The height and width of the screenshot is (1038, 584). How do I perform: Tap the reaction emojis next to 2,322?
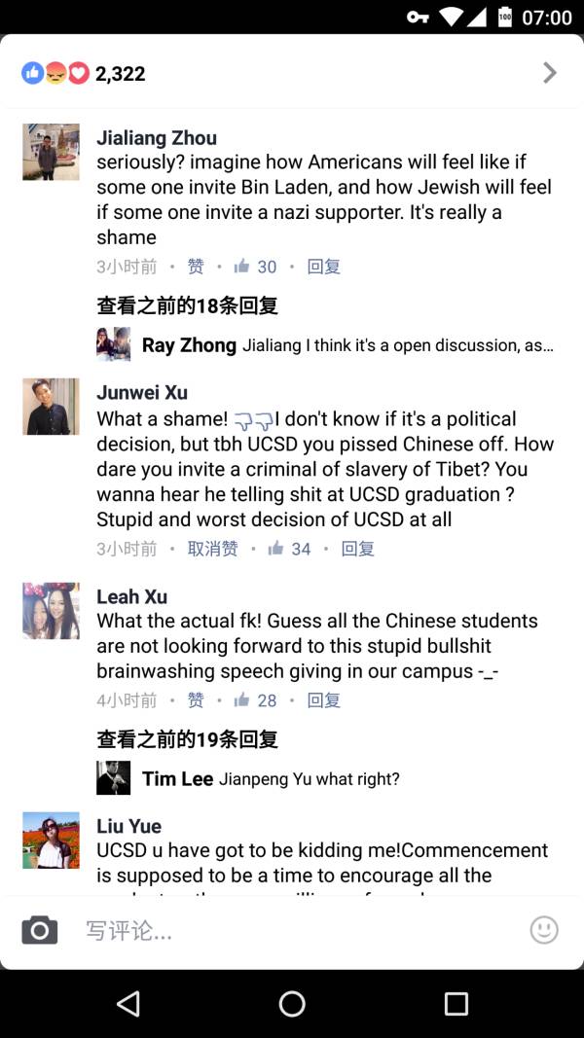coord(55,73)
